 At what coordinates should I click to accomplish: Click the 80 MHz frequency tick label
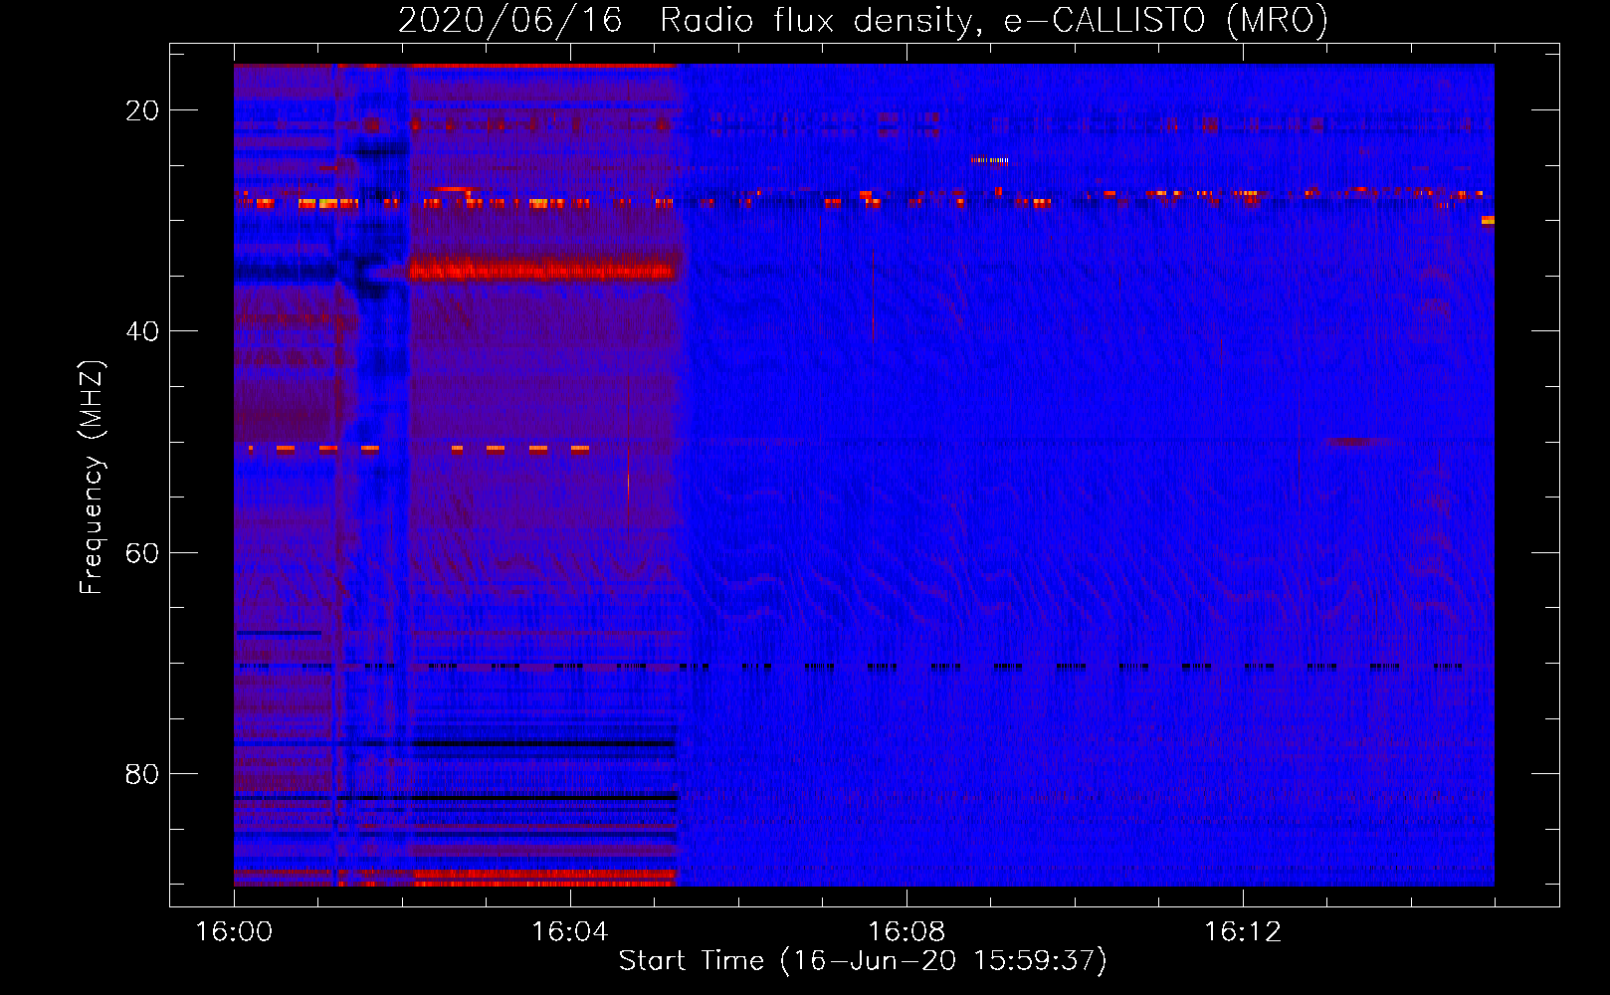[x=142, y=773]
